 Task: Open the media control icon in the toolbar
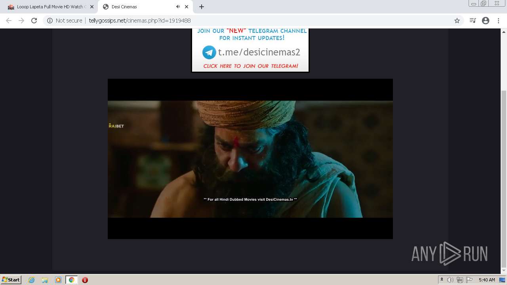pos(473,21)
